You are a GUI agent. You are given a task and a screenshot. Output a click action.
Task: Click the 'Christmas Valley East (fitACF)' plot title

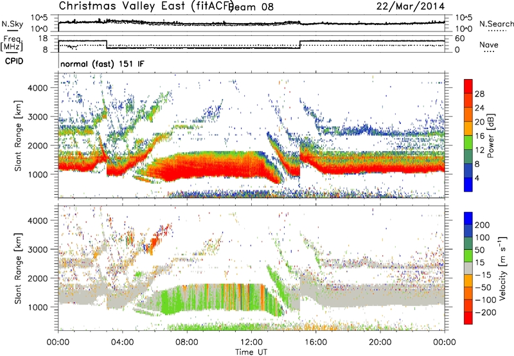[146, 6]
